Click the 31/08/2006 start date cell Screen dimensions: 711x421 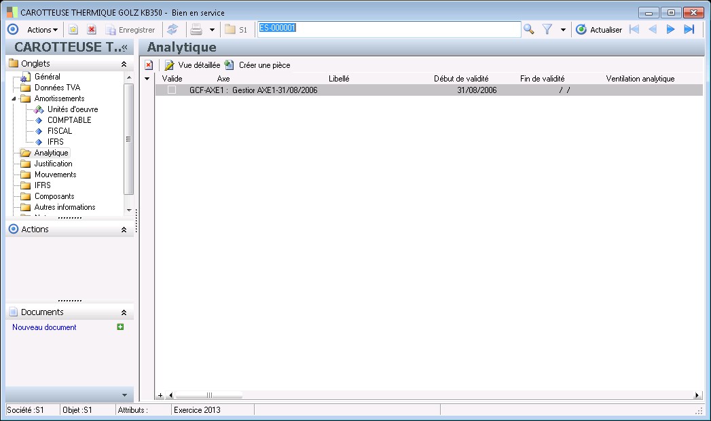tap(477, 90)
